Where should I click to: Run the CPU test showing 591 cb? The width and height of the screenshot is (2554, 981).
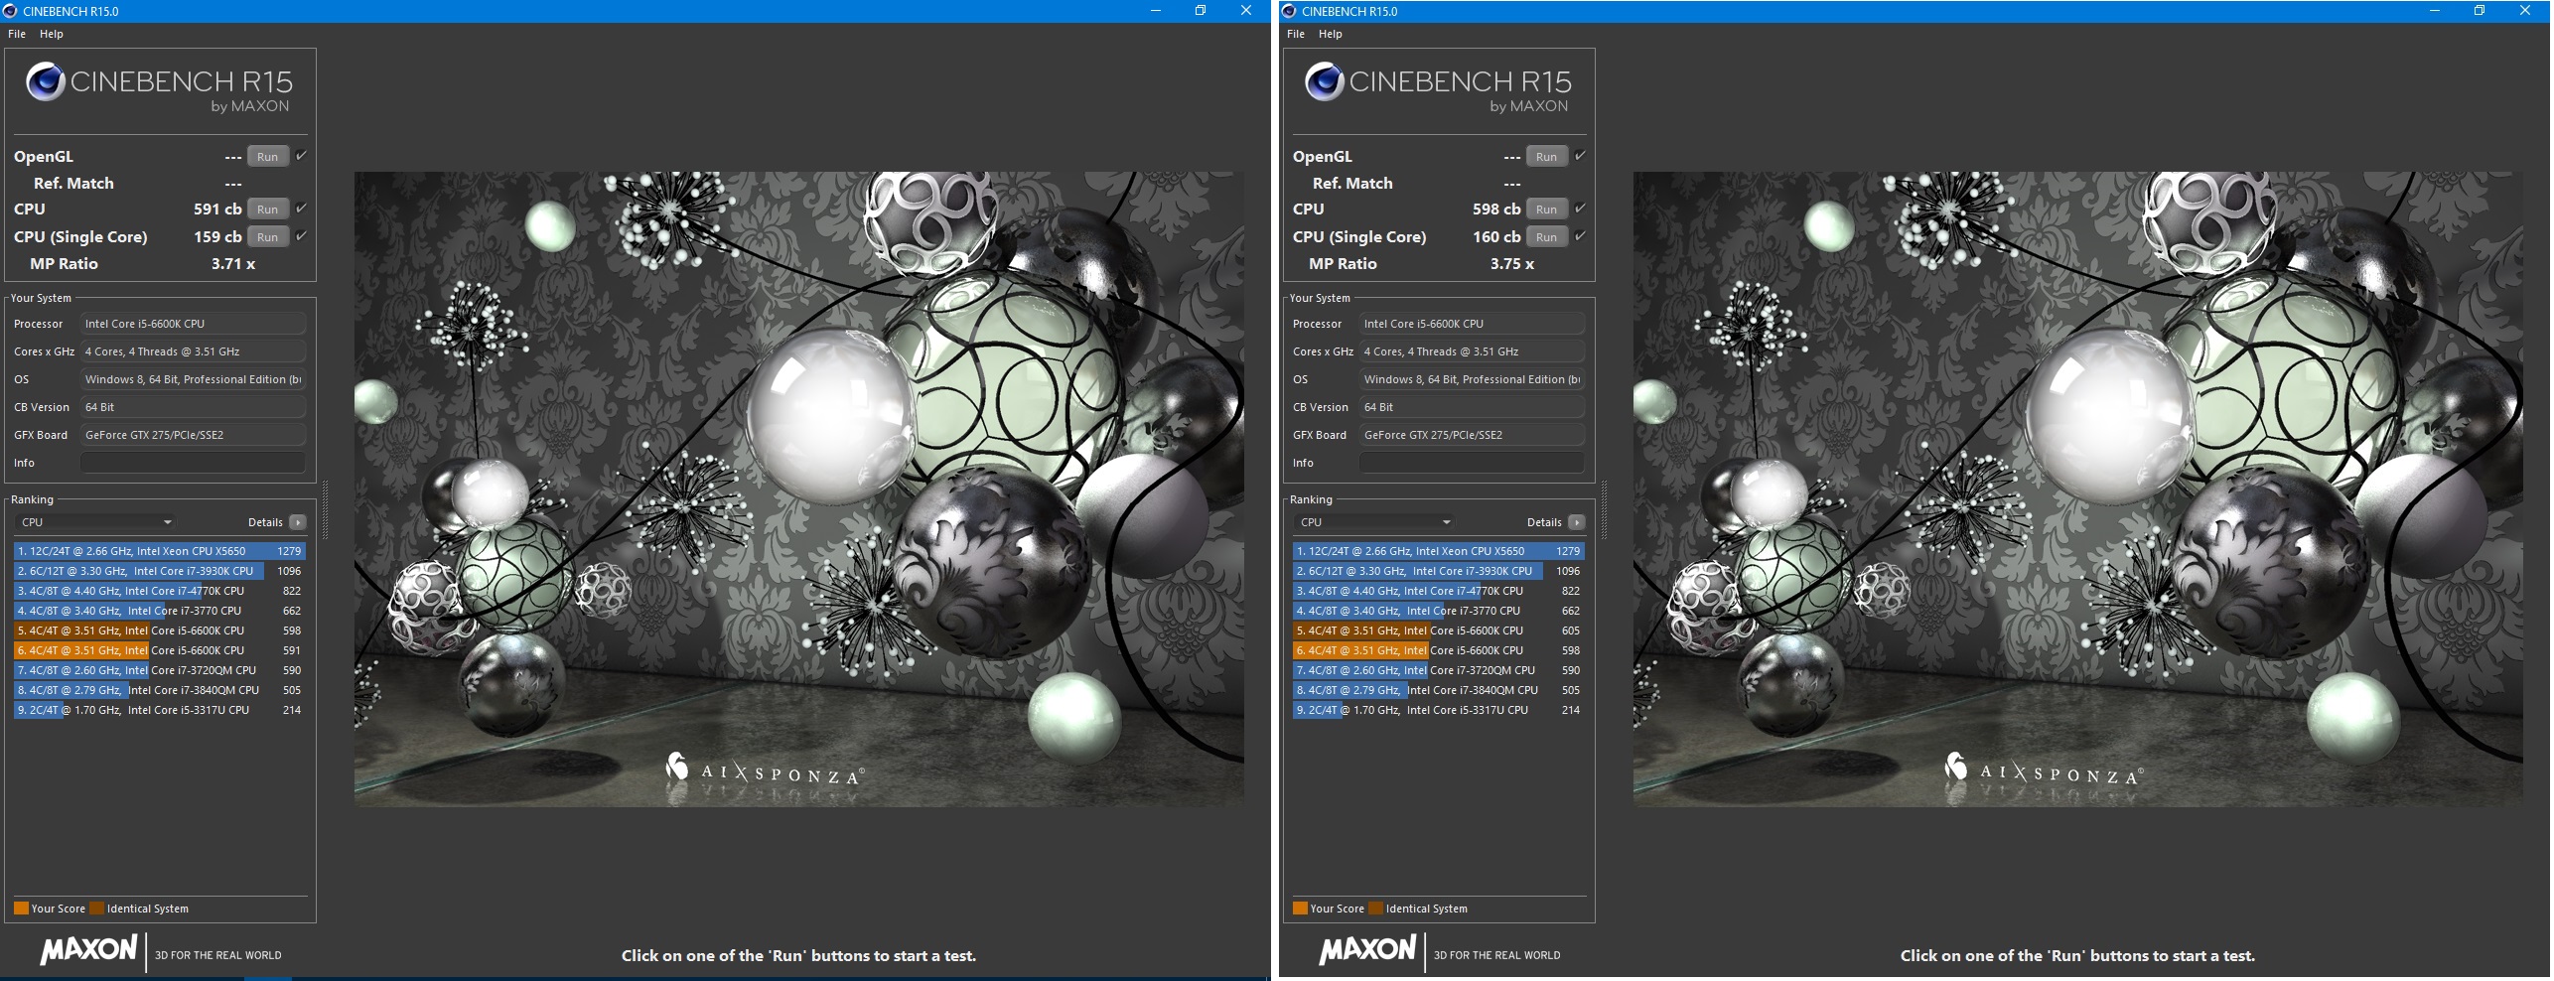click(267, 210)
